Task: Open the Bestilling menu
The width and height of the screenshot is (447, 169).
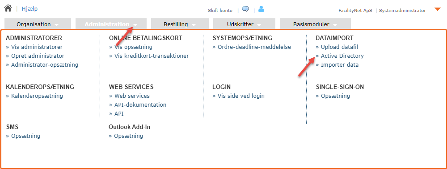Action: click(x=180, y=24)
